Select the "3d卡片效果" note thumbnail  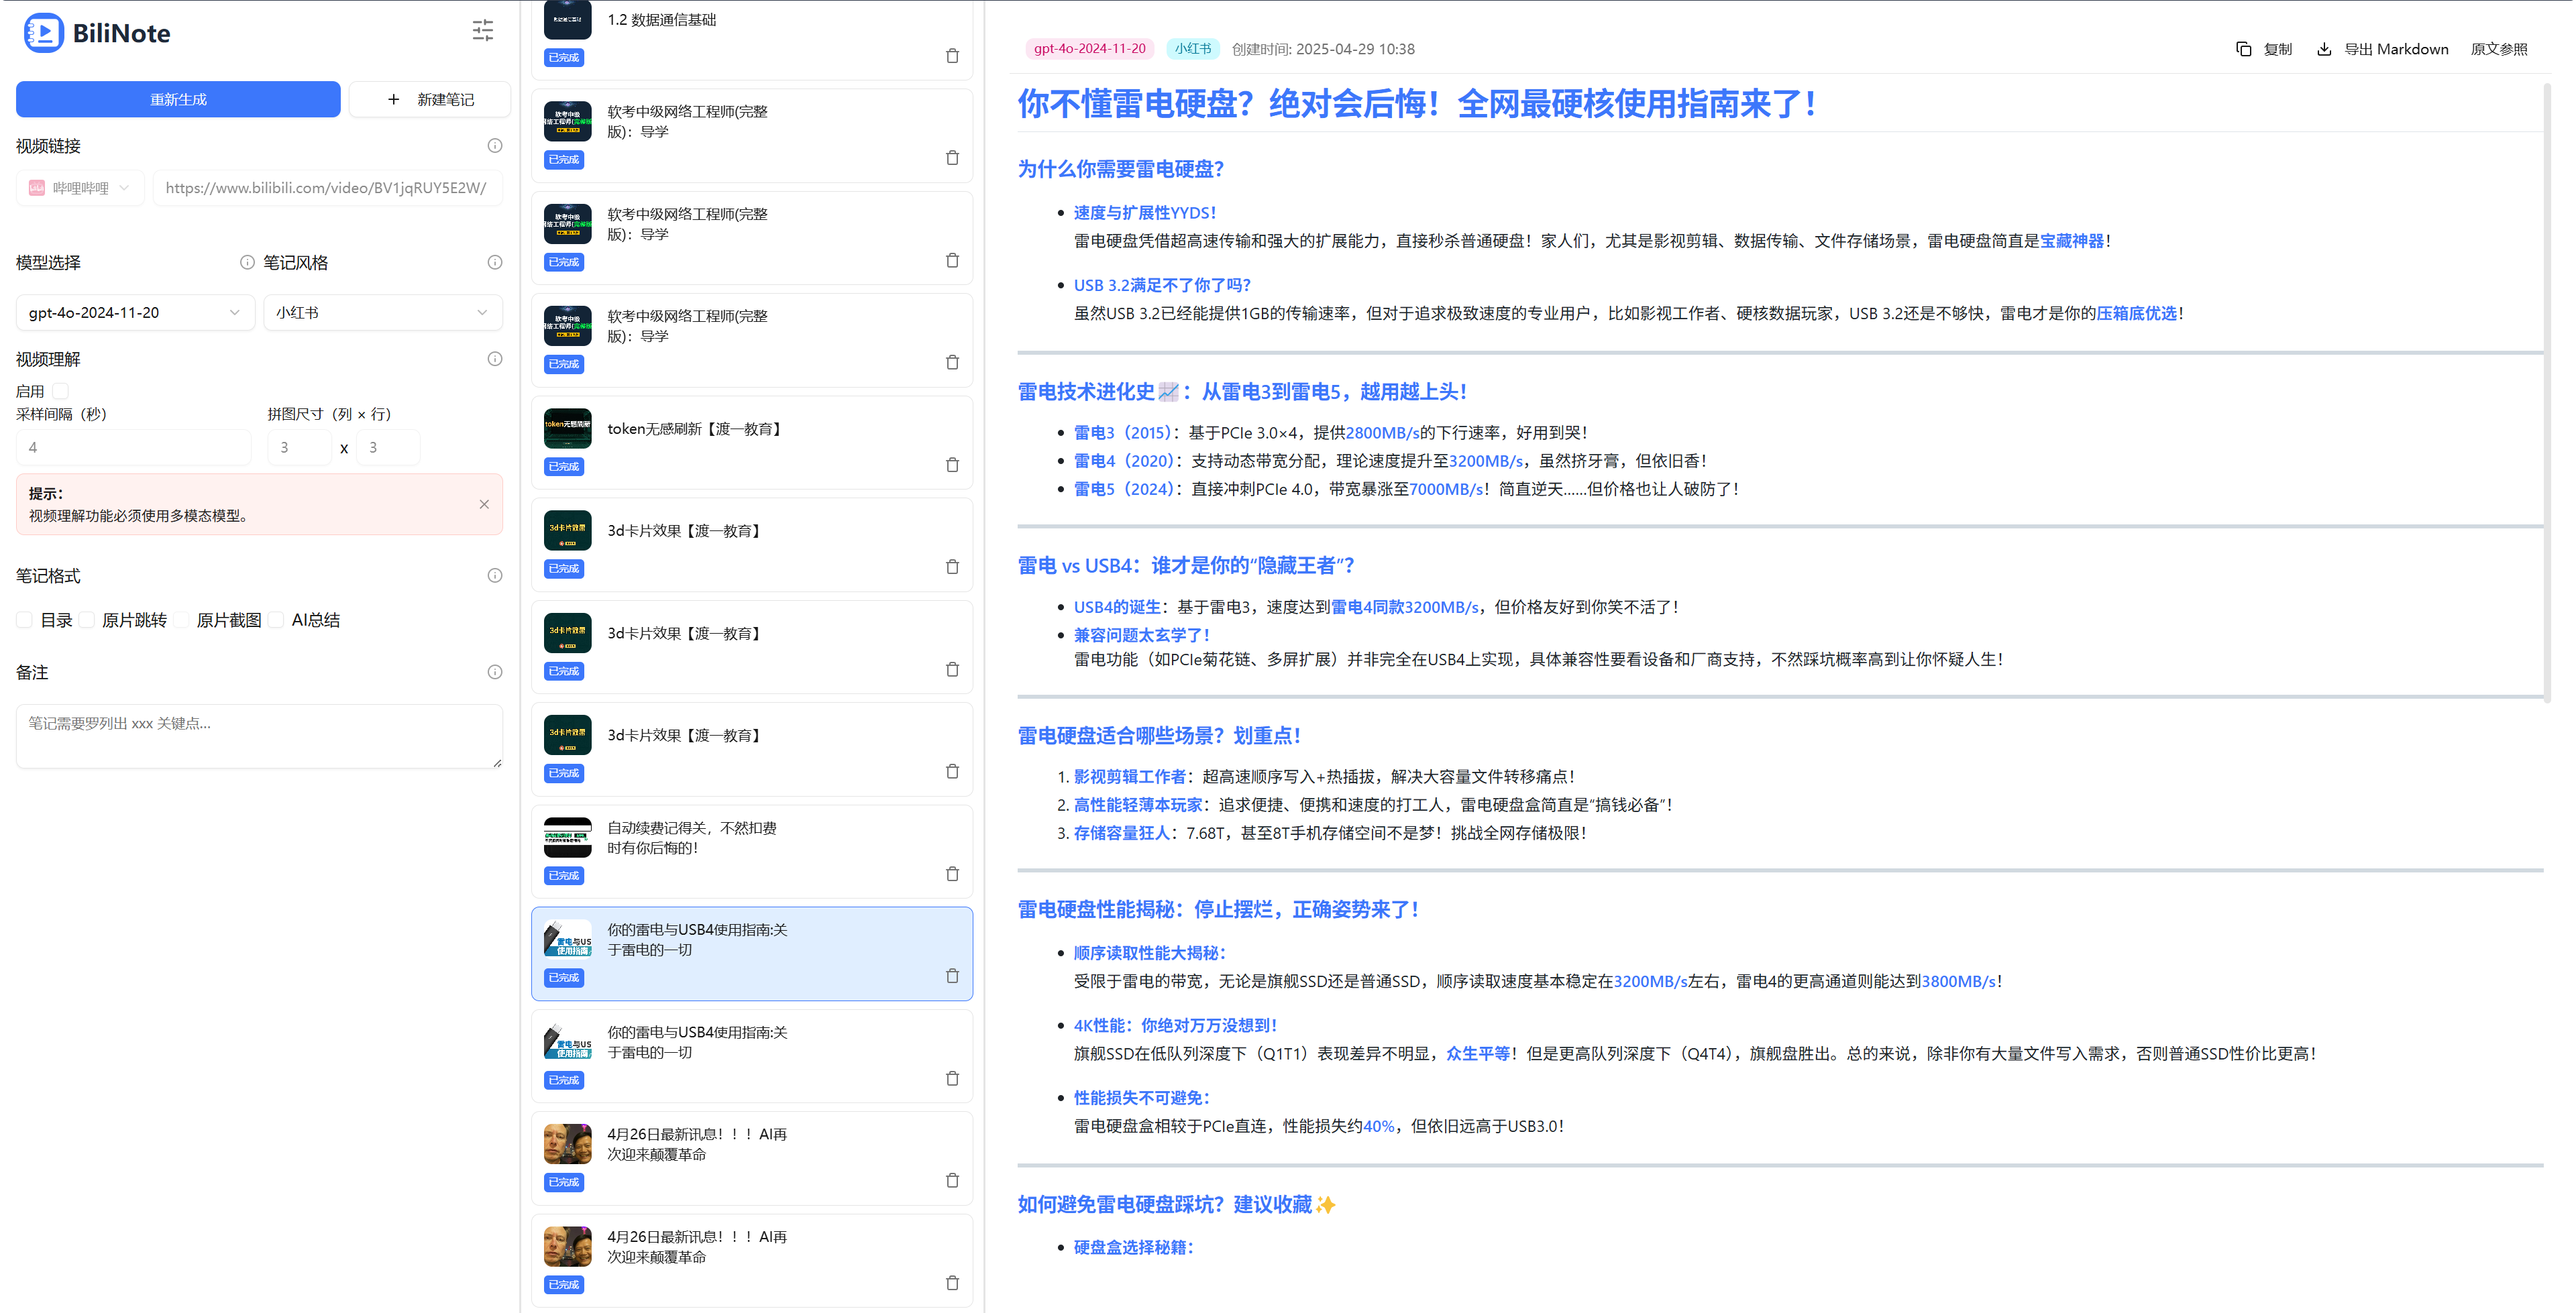(567, 530)
